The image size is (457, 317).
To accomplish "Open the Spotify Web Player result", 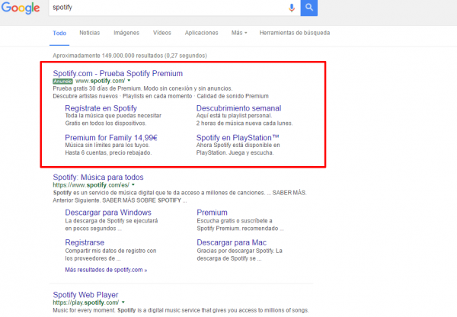I will pyautogui.click(x=85, y=295).
